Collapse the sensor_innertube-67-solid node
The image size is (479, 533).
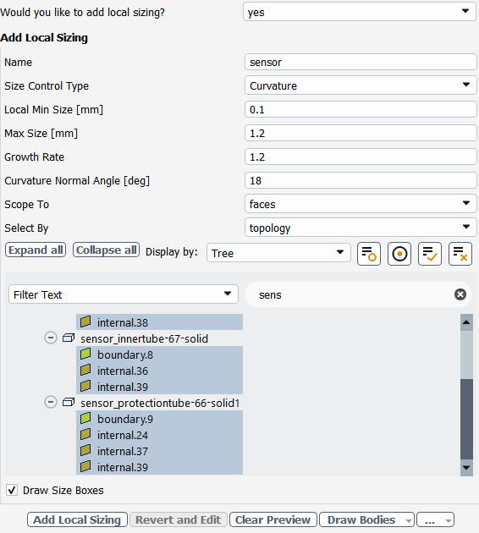(51, 338)
